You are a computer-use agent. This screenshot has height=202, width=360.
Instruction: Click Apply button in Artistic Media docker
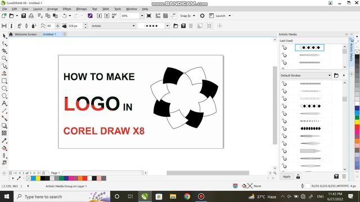286,177
